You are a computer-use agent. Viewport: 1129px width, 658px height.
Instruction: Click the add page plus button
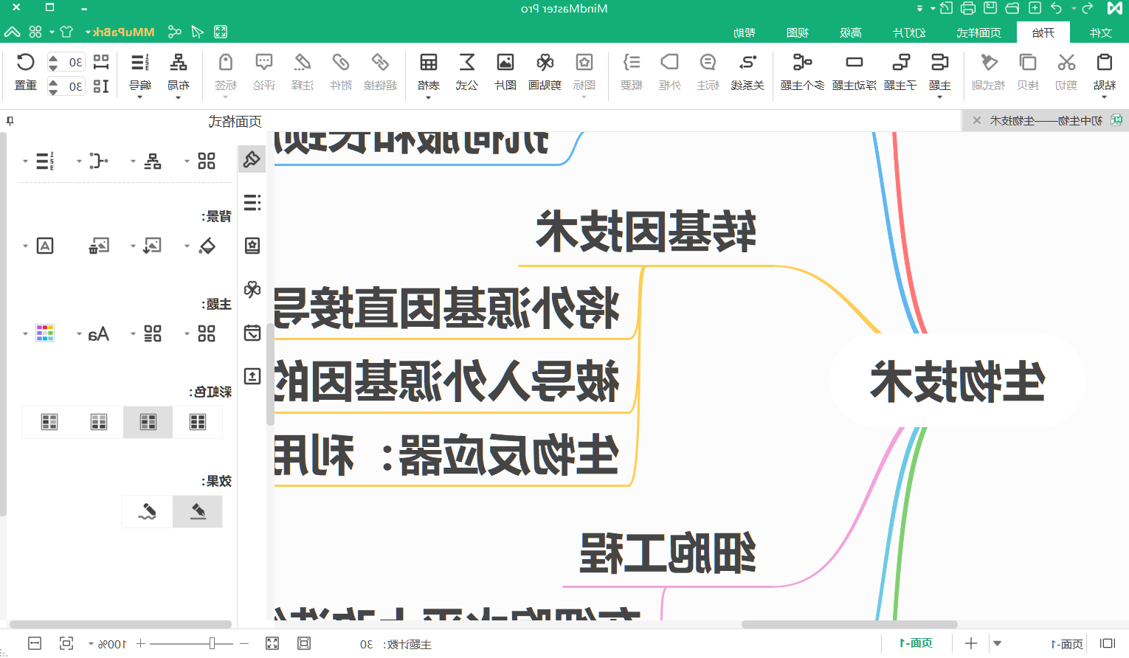coord(971,643)
